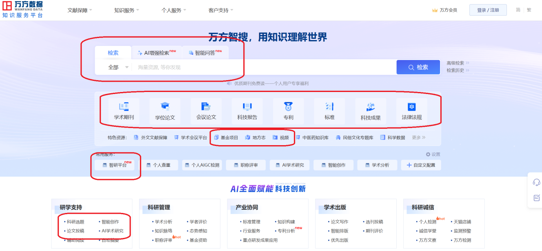The height and width of the screenshot is (251, 542).
Task: Switch language to 简
Action: click(518, 10)
